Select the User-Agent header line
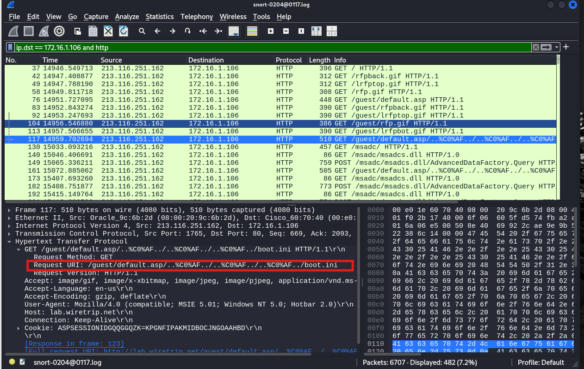The height and width of the screenshot is (369, 584). [x=189, y=304]
